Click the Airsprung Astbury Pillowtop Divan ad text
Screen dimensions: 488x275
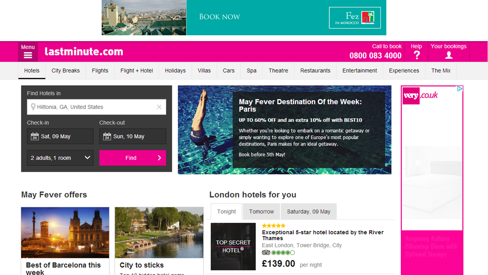(431, 246)
